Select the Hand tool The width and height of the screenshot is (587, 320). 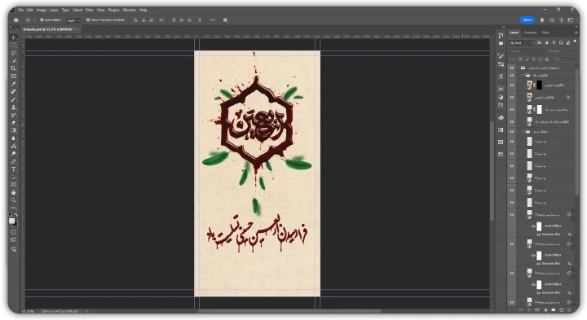pyautogui.click(x=14, y=192)
